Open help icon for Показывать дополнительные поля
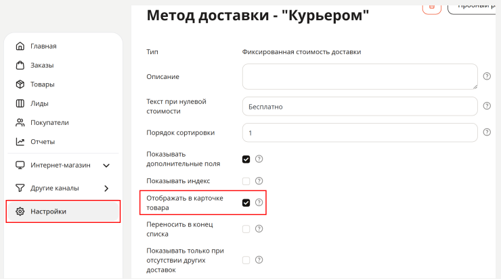Image resolution: width=501 pixels, height=279 pixels. (x=259, y=159)
